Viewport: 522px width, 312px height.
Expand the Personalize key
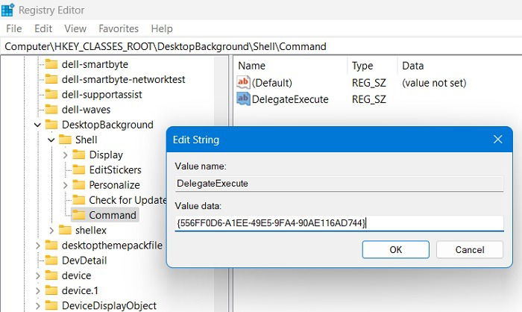(66, 184)
